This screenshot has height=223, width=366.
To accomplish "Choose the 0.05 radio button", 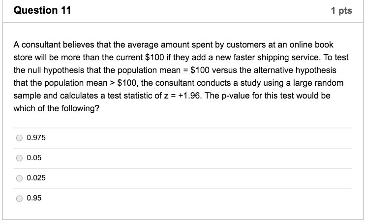I will (x=19, y=158).
